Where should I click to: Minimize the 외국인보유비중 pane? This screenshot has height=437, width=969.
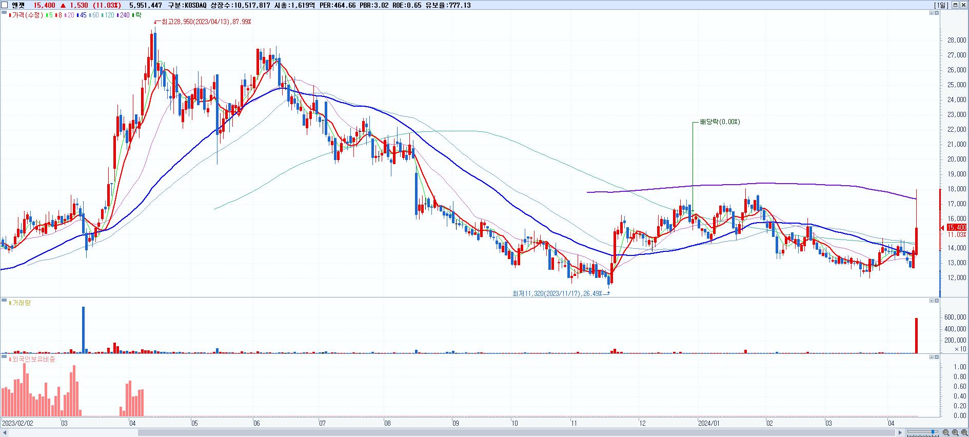932,357
